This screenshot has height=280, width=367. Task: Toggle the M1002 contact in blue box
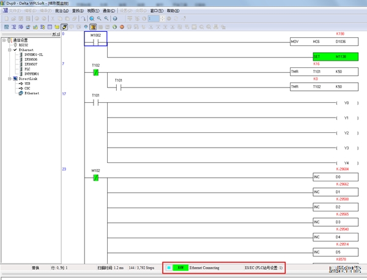(x=95, y=42)
